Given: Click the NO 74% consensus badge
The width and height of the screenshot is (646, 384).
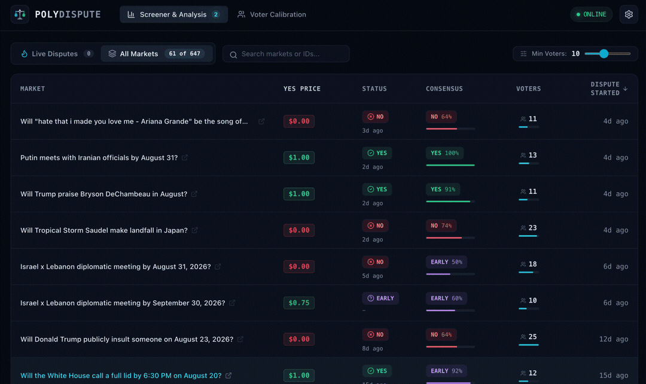Looking at the screenshot, I should click(441, 225).
